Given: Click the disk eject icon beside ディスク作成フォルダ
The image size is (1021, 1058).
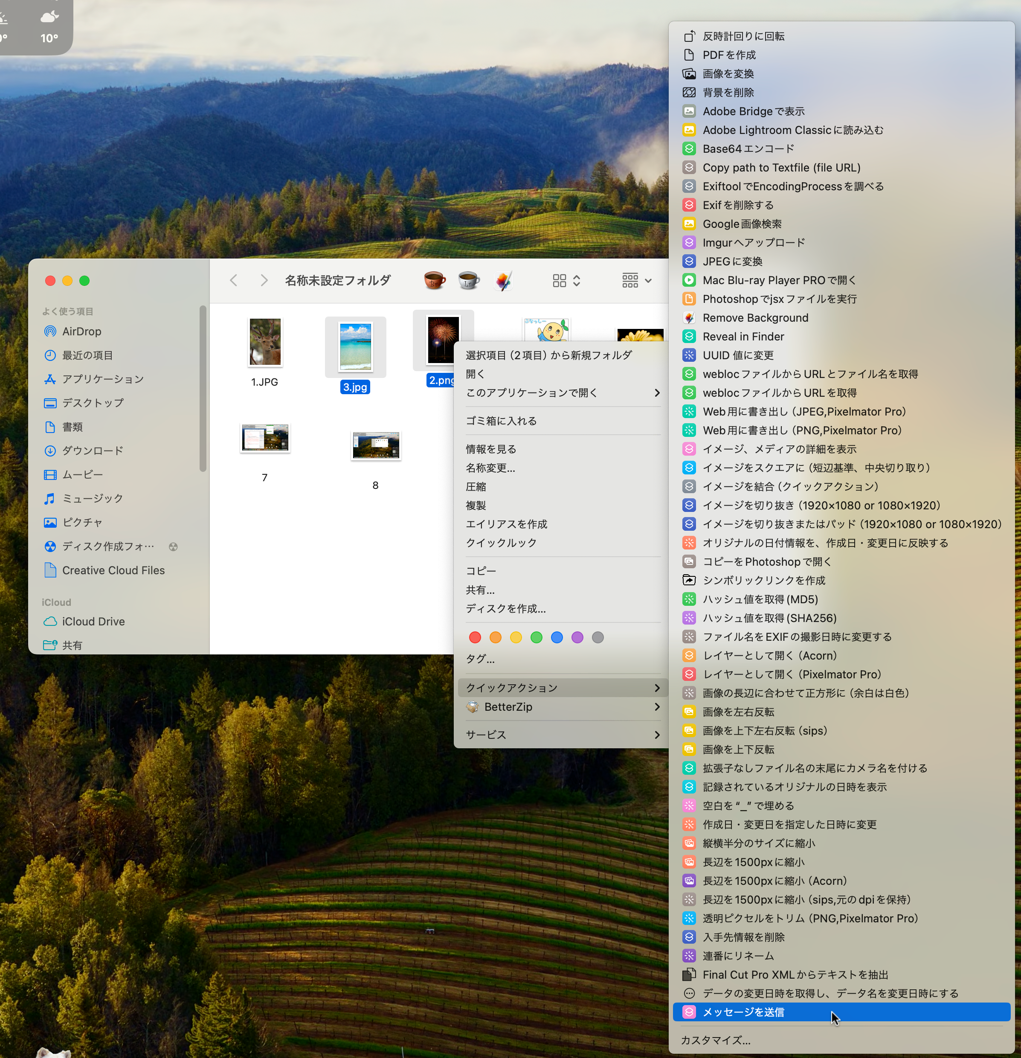Looking at the screenshot, I should tap(173, 546).
